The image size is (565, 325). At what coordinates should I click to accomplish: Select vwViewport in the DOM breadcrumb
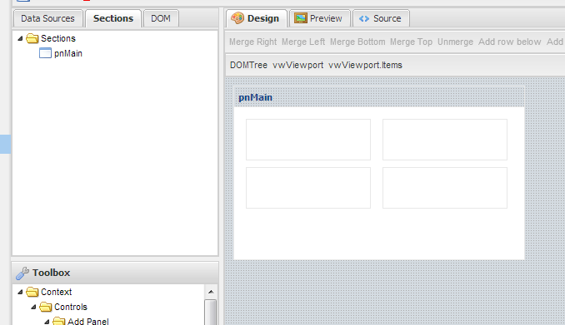pyautogui.click(x=297, y=65)
